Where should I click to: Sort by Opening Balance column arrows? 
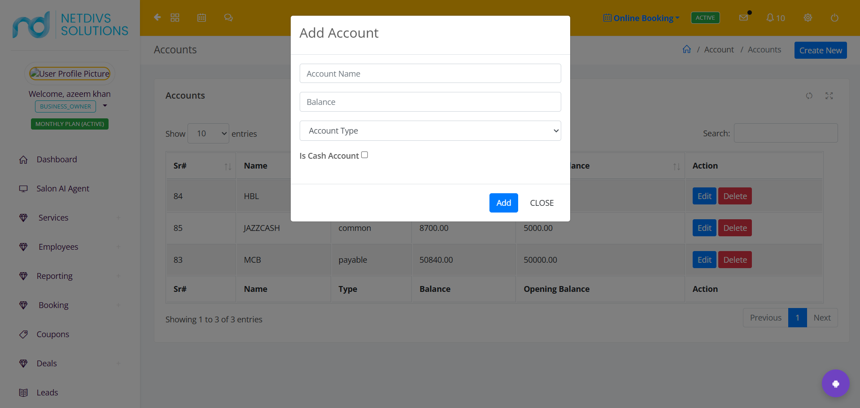[x=677, y=166]
